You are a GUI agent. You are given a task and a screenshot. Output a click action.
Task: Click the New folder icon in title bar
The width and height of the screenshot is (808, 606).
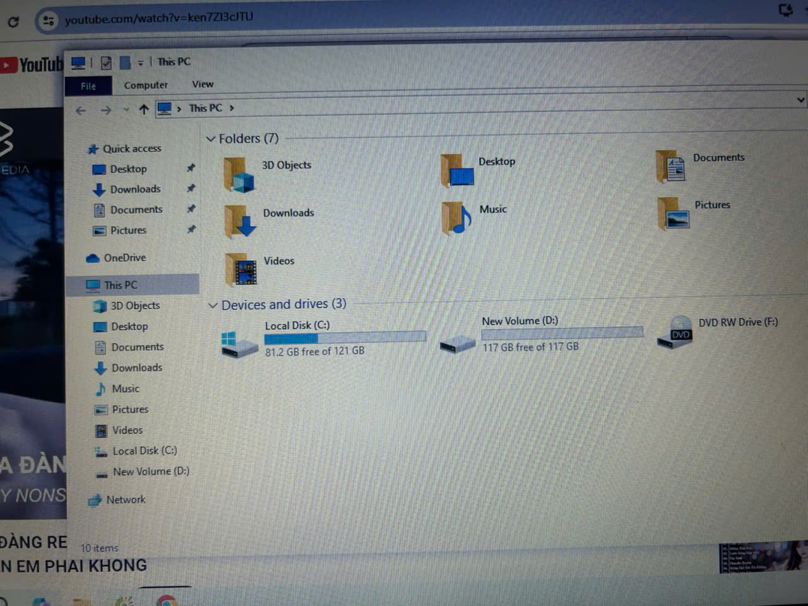[125, 62]
